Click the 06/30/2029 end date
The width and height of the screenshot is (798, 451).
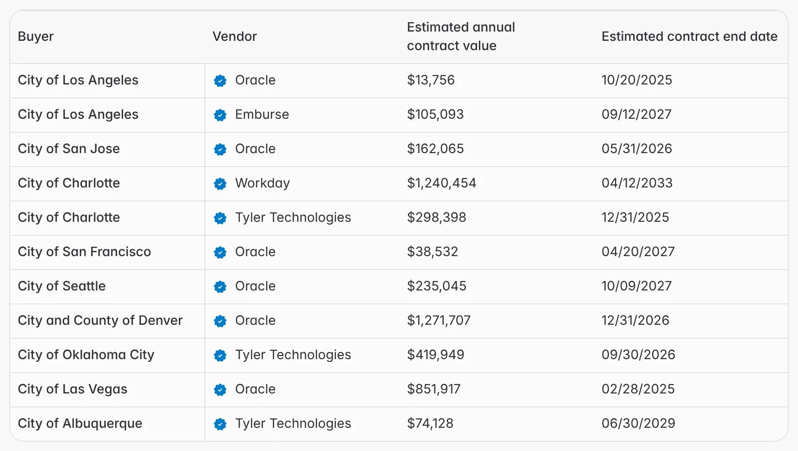[638, 423]
